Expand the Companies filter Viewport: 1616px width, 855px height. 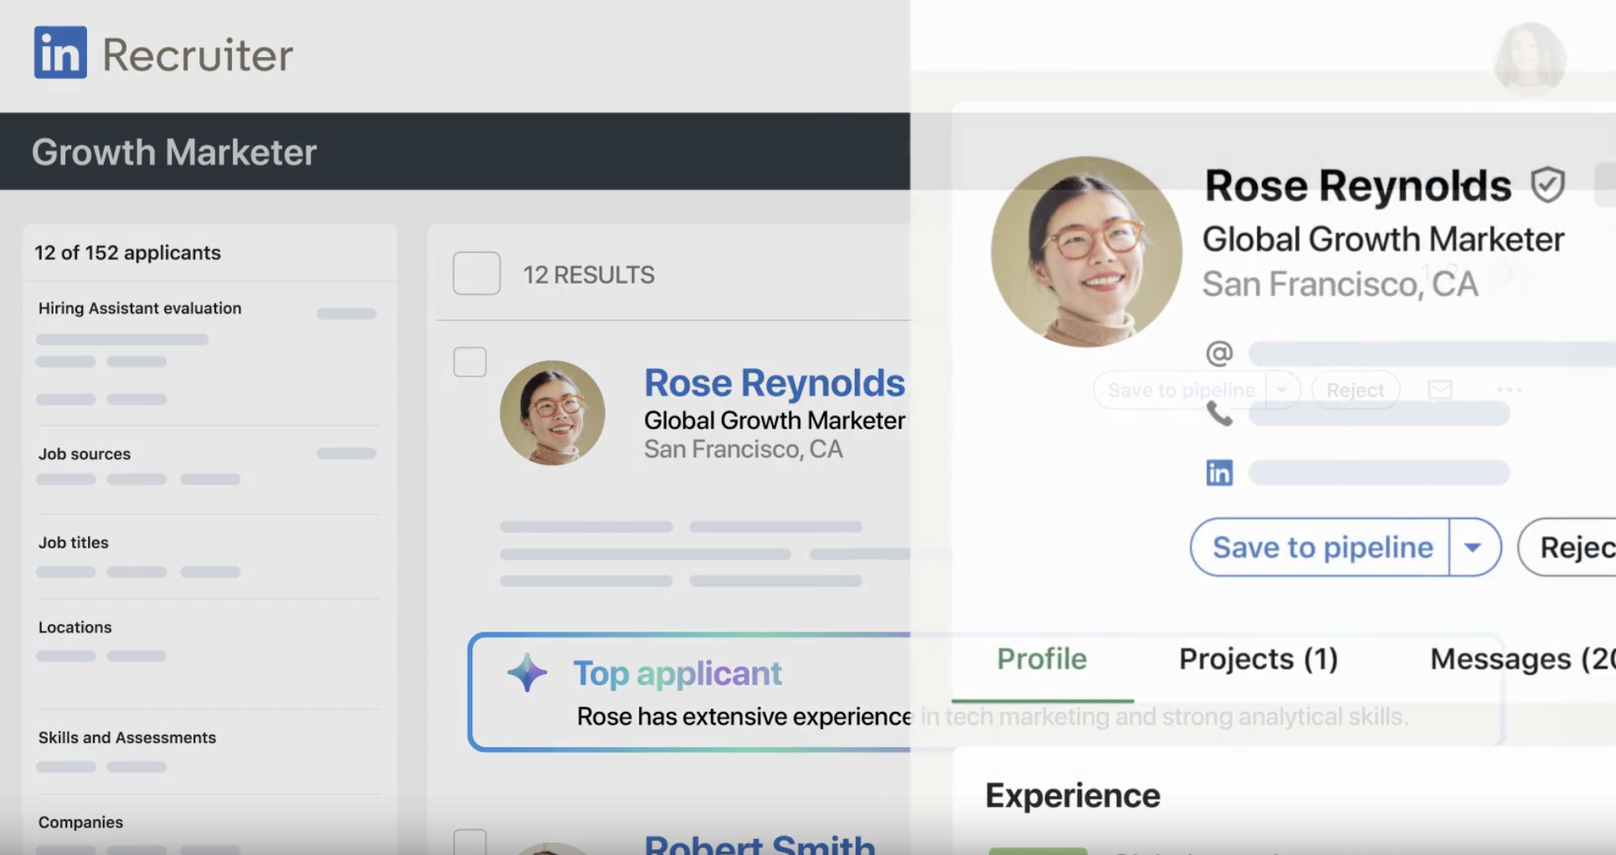point(81,822)
